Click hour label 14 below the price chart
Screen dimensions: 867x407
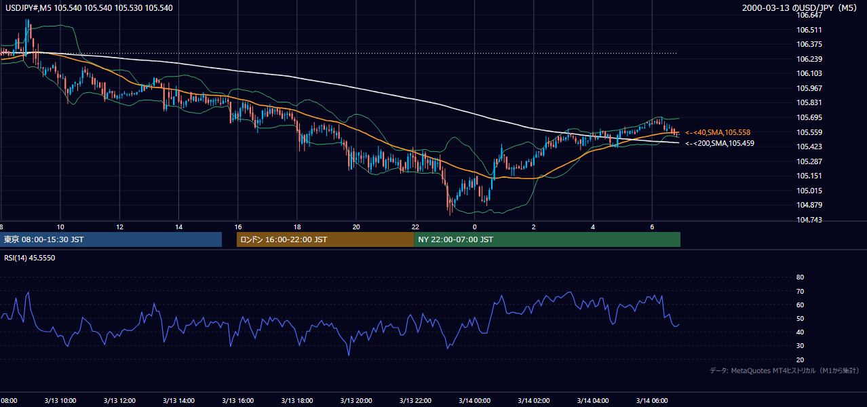click(178, 227)
